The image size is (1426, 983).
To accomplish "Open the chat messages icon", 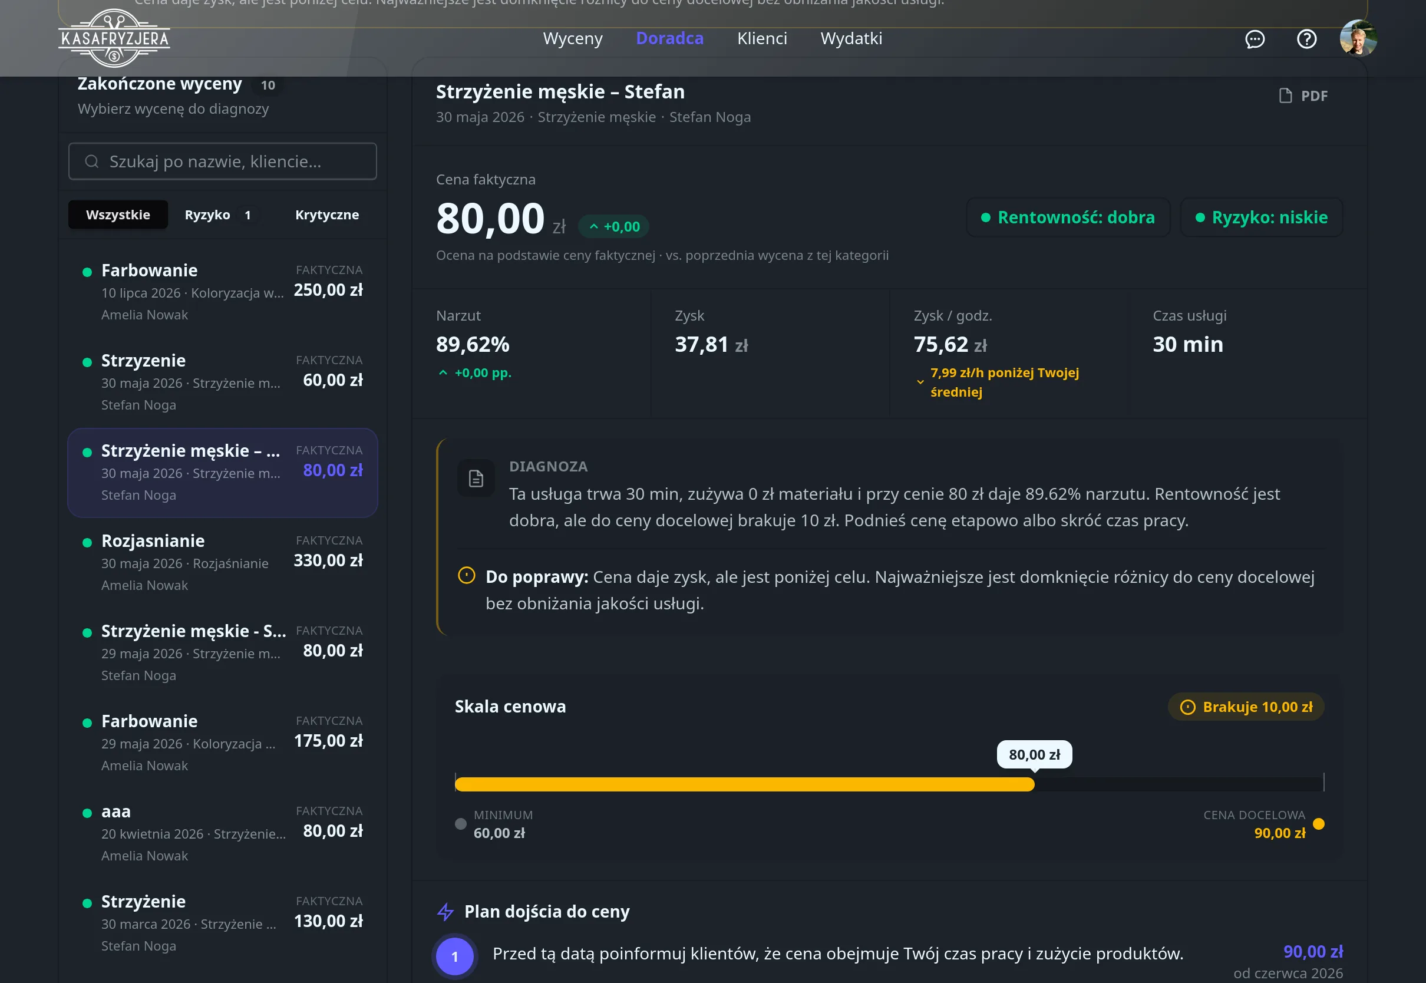I will click(1254, 39).
